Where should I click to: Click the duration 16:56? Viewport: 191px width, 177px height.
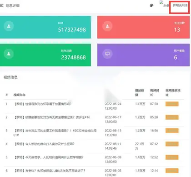(154, 131)
